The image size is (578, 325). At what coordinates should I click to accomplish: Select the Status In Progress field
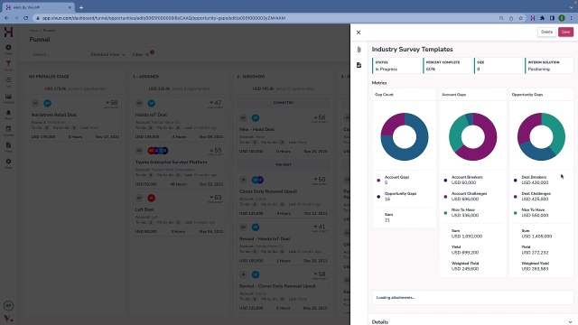point(396,66)
